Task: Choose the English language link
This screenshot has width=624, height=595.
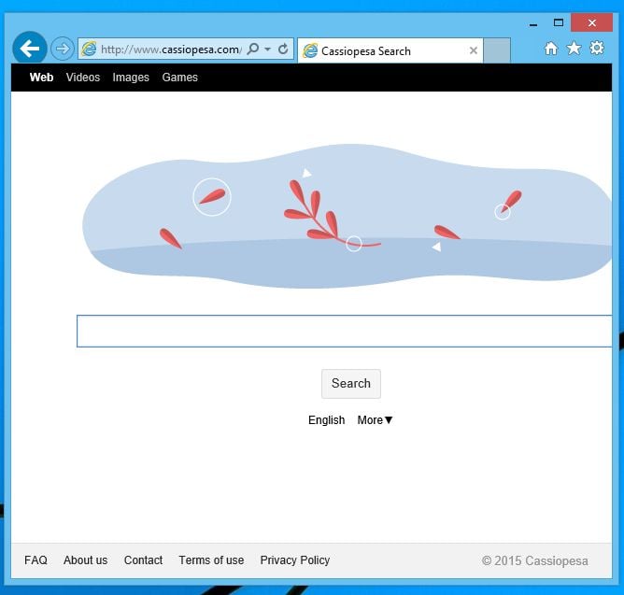Action: 326,420
